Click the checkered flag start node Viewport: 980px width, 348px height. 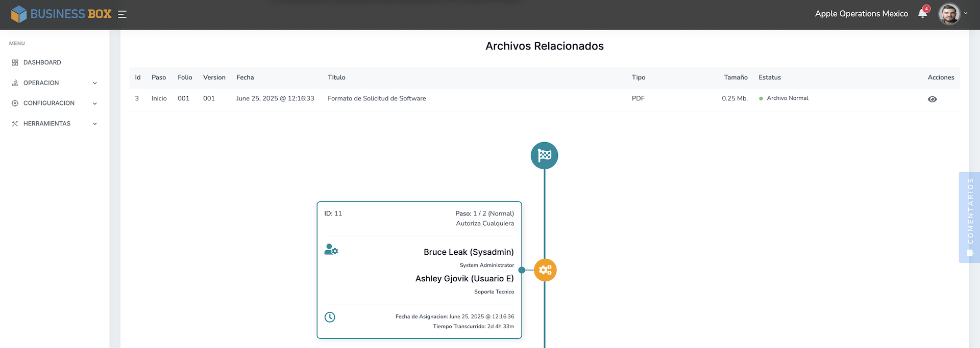click(544, 155)
